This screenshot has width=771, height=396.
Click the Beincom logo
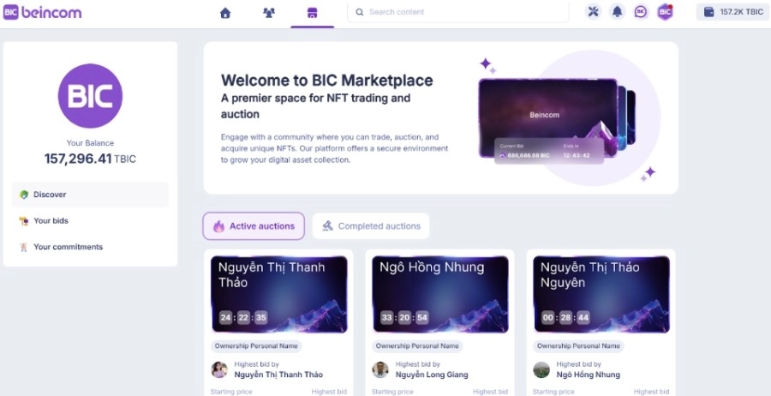pyautogui.click(x=42, y=12)
